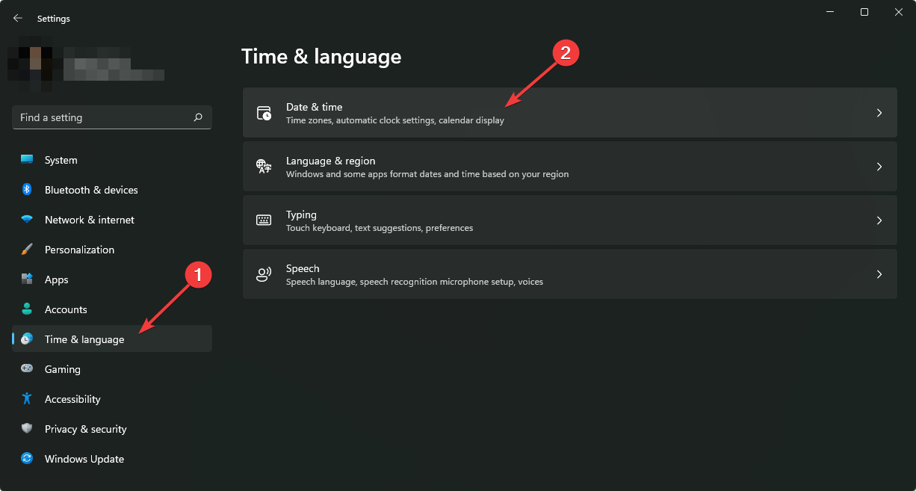Open the Speech settings card
Screen dimensions: 916x491
pos(569,274)
